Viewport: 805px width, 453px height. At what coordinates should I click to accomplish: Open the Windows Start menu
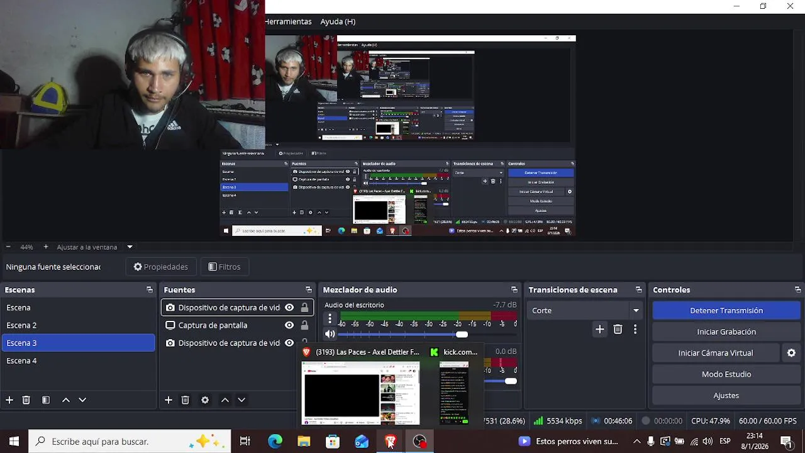pos(14,442)
